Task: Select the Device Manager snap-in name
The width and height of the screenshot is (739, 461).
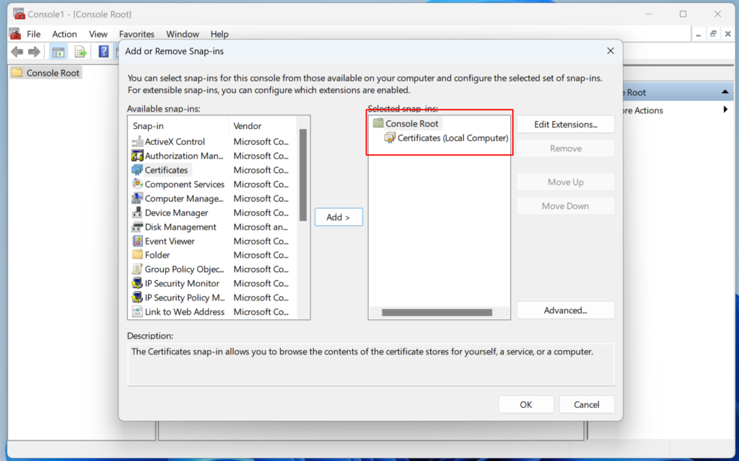Action: (x=176, y=212)
